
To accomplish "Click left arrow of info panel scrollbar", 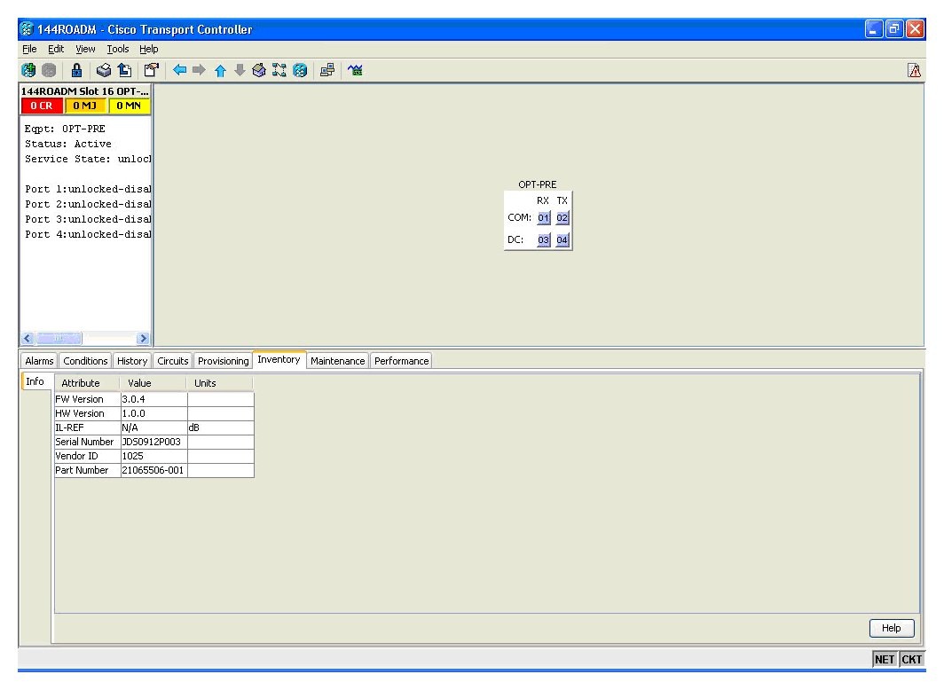I will [x=28, y=339].
